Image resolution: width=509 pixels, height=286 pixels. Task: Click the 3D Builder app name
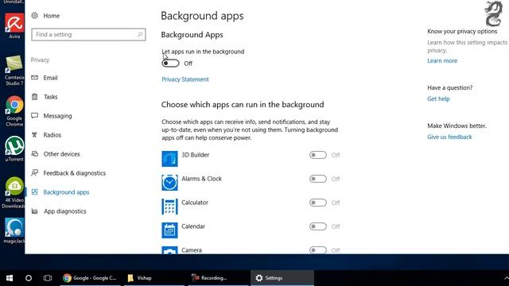pyautogui.click(x=196, y=155)
